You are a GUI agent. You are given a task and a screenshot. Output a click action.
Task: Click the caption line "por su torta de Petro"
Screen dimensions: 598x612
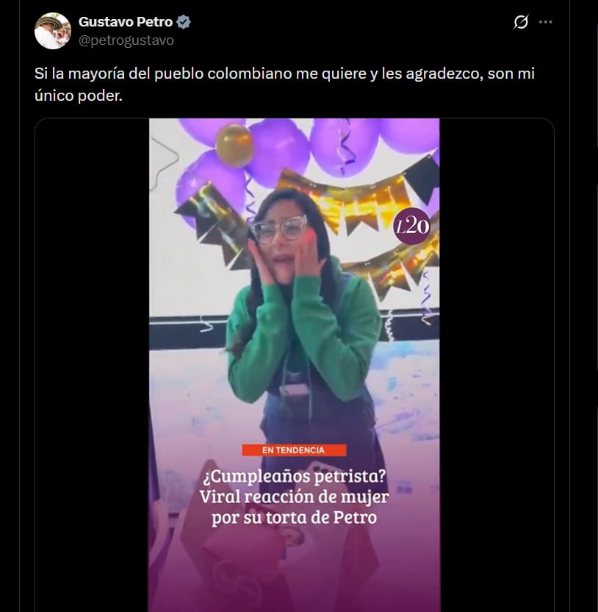pyautogui.click(x=294, y=518)
